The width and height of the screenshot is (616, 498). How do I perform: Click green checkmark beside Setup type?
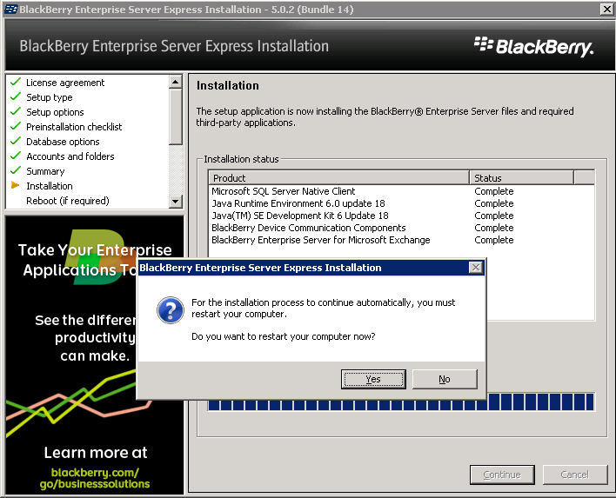pos(15,97)
